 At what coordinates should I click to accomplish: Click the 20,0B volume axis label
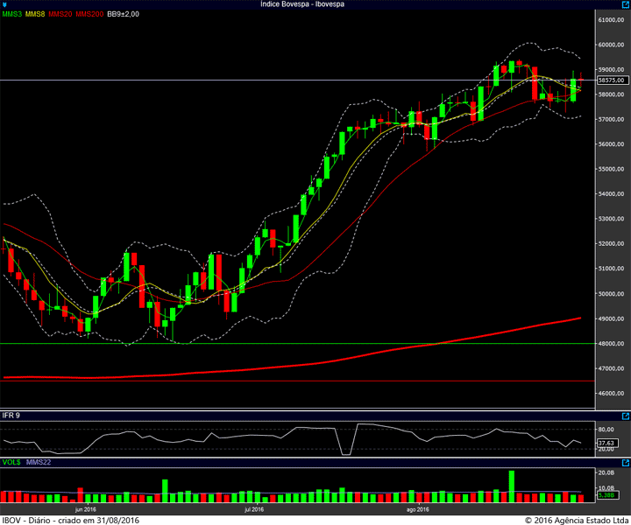[606, 472]
